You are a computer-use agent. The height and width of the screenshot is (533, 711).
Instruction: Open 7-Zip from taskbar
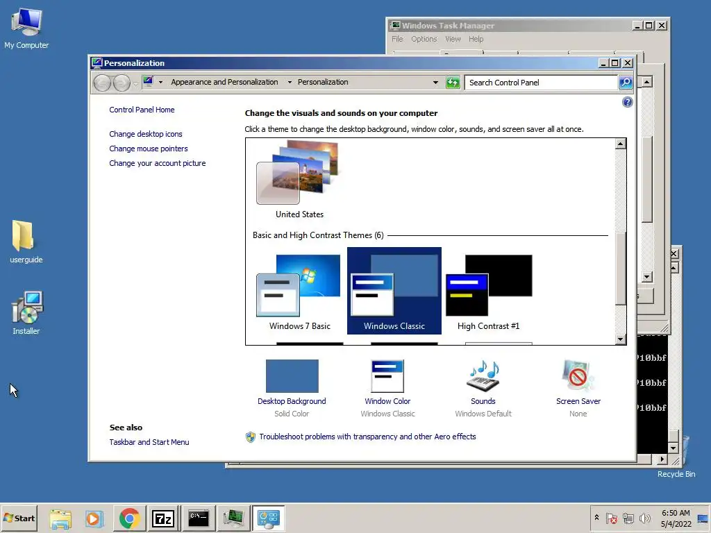tap(163, 518)
